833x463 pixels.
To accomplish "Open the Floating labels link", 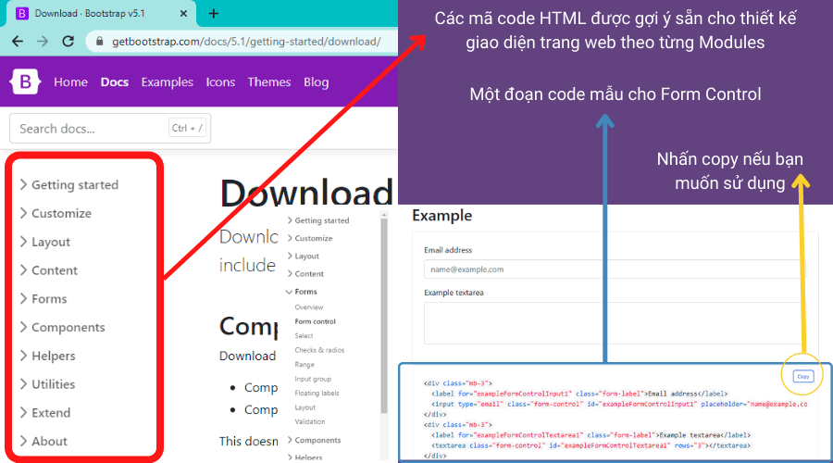I will click(x=317, y=394).
